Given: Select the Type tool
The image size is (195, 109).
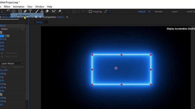Looking at the screenshot, I should pyautogui.click(x=30, y=12).
